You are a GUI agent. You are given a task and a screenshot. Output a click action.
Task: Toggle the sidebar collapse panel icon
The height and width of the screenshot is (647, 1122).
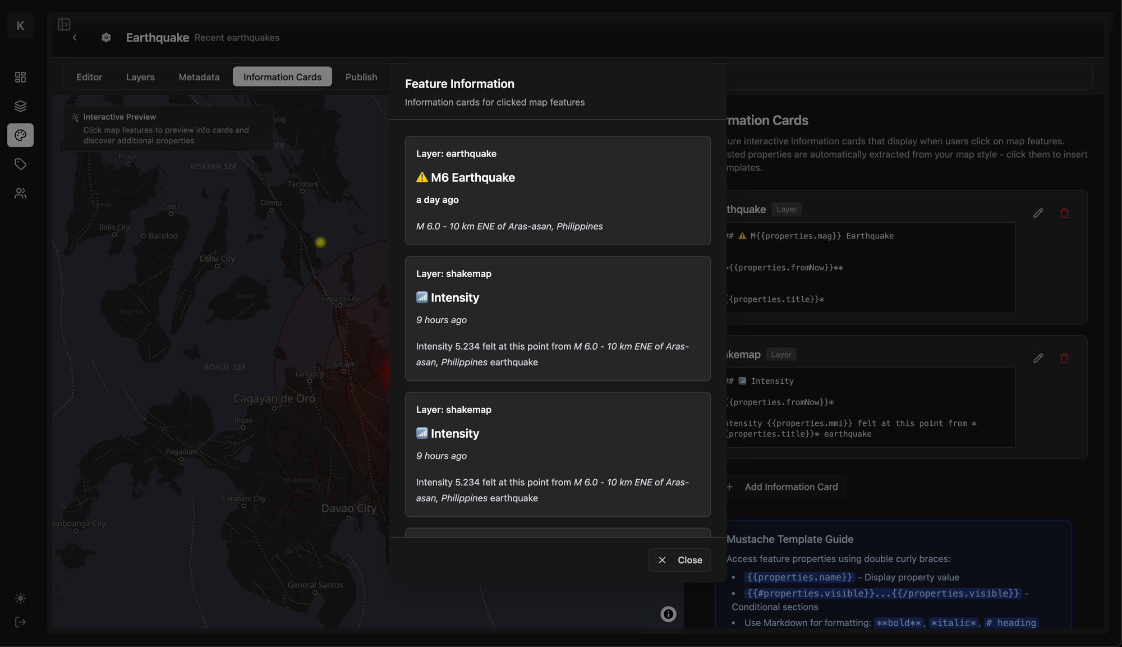click(64, 24)
